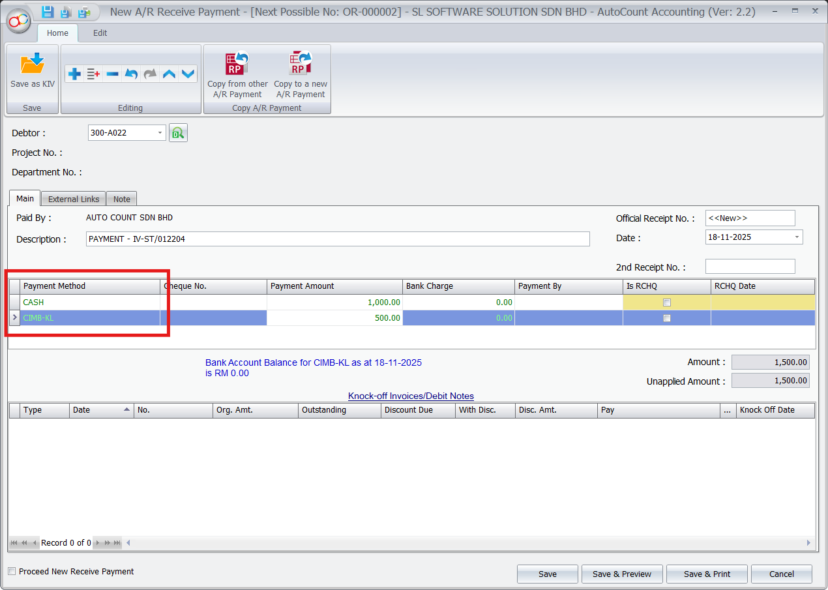Undo changes with the blue undo arrow icon

130,74
